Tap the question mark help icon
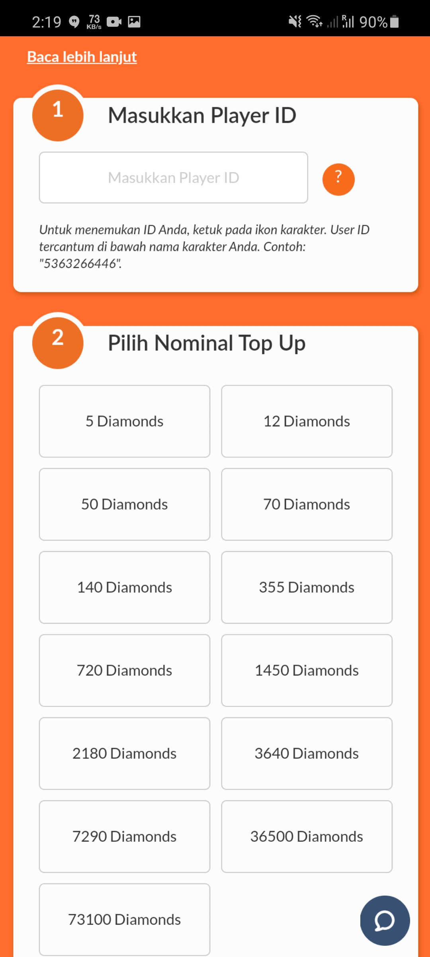 pyautogui.click(x=338, y=179)
